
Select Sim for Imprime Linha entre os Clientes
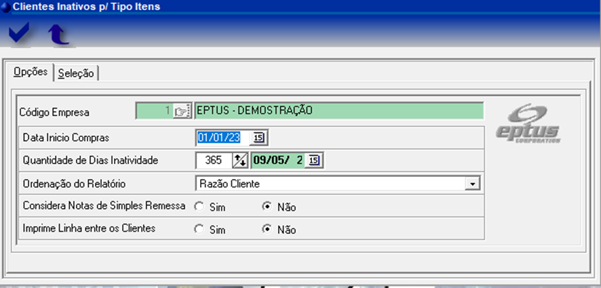tap(199, 230)
